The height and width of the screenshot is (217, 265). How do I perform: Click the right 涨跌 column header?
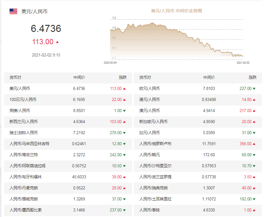point(252,77)
